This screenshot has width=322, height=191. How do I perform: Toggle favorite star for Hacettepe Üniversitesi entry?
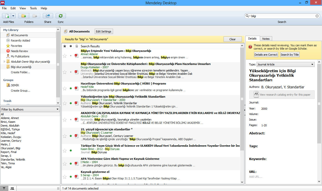coord(65,88)
